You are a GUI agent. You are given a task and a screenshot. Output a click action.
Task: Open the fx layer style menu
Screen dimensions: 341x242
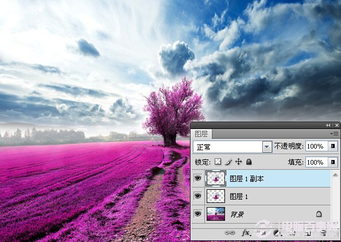click(x=246, y=233)
